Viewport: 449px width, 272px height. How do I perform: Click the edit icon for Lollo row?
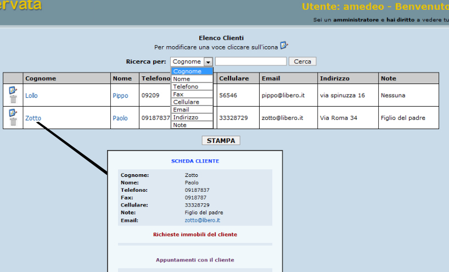(13, 91)
